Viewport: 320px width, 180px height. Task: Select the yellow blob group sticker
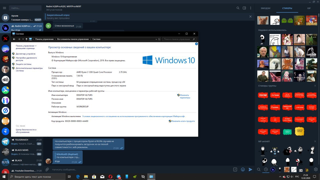click(x=299, y=131)
